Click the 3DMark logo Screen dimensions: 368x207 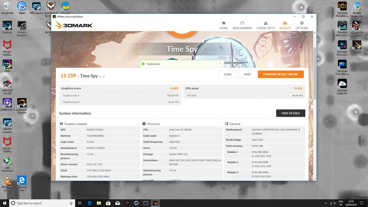coord(74,25)
